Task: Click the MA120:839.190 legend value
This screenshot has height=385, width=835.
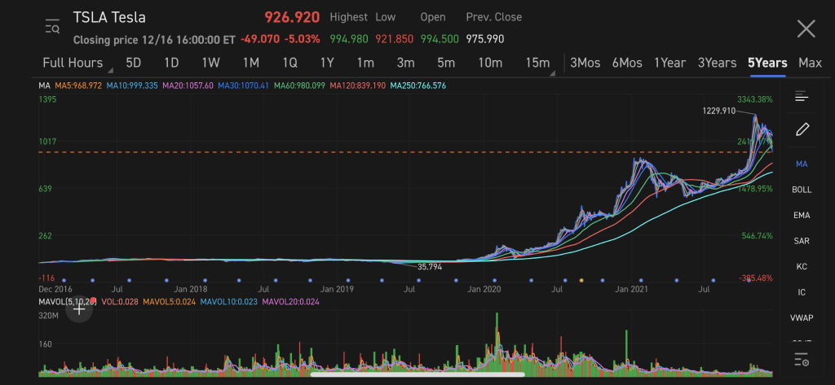Action: (x=358, y=85)
